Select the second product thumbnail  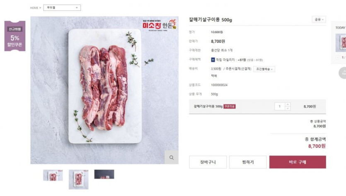[x=78, y=179]
